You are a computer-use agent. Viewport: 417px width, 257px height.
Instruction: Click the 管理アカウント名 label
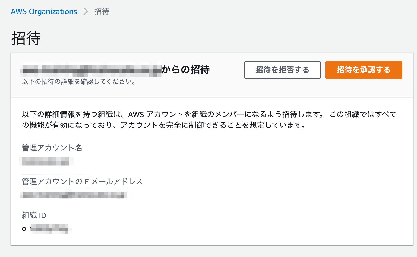click(52, 148)
